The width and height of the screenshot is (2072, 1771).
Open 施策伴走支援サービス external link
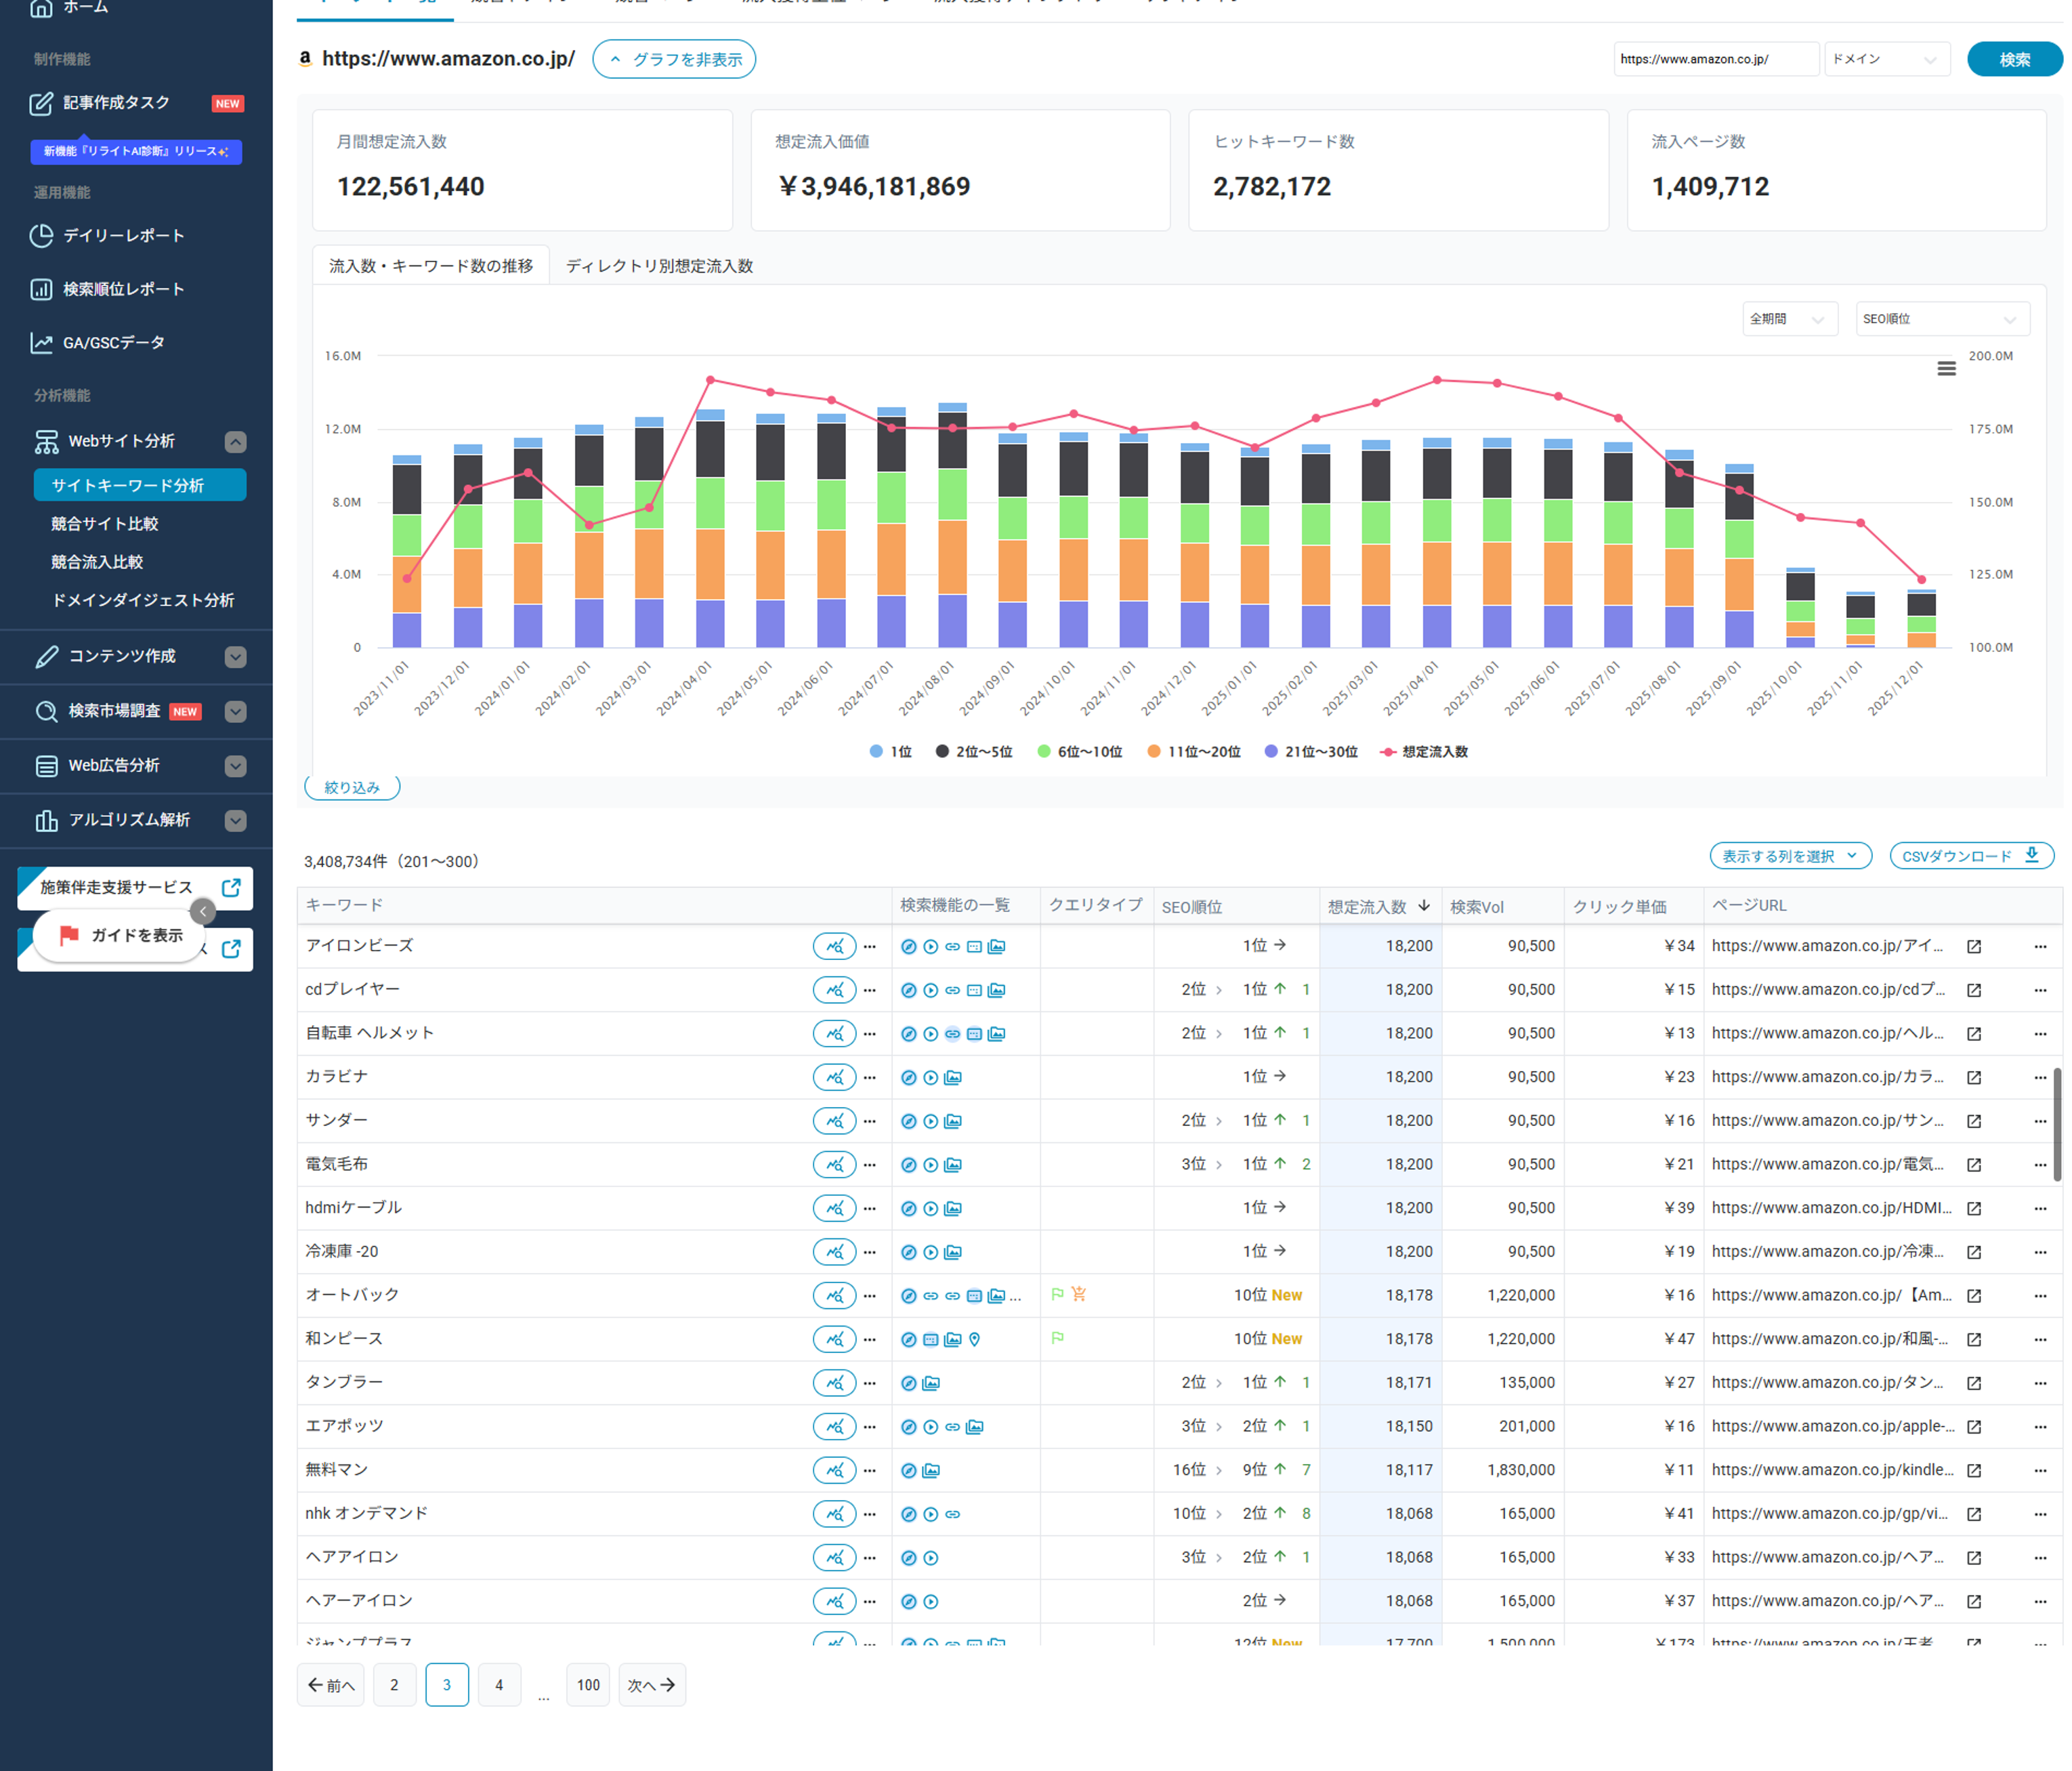pyautogui.click(x=231, y=887)
